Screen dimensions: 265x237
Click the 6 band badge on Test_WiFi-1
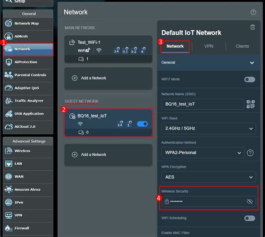143,50
